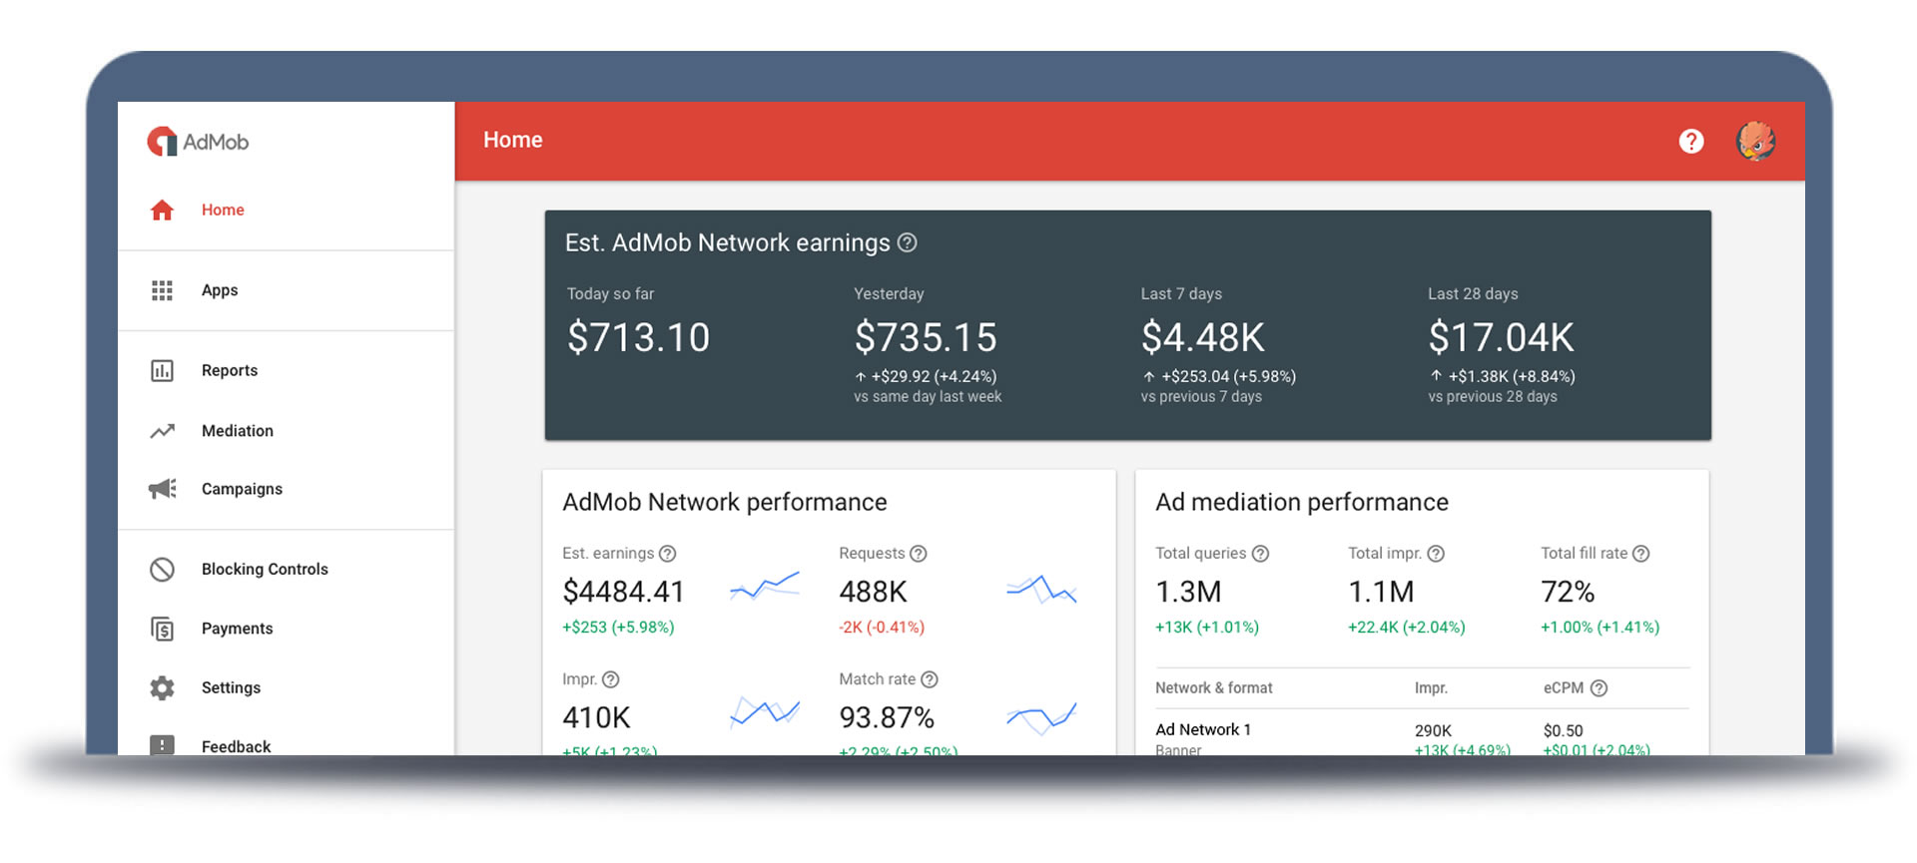The height and width of the screenshot is (863, 1917).
Task: Open Mediation from the sidebar
Action: point(237,431)
